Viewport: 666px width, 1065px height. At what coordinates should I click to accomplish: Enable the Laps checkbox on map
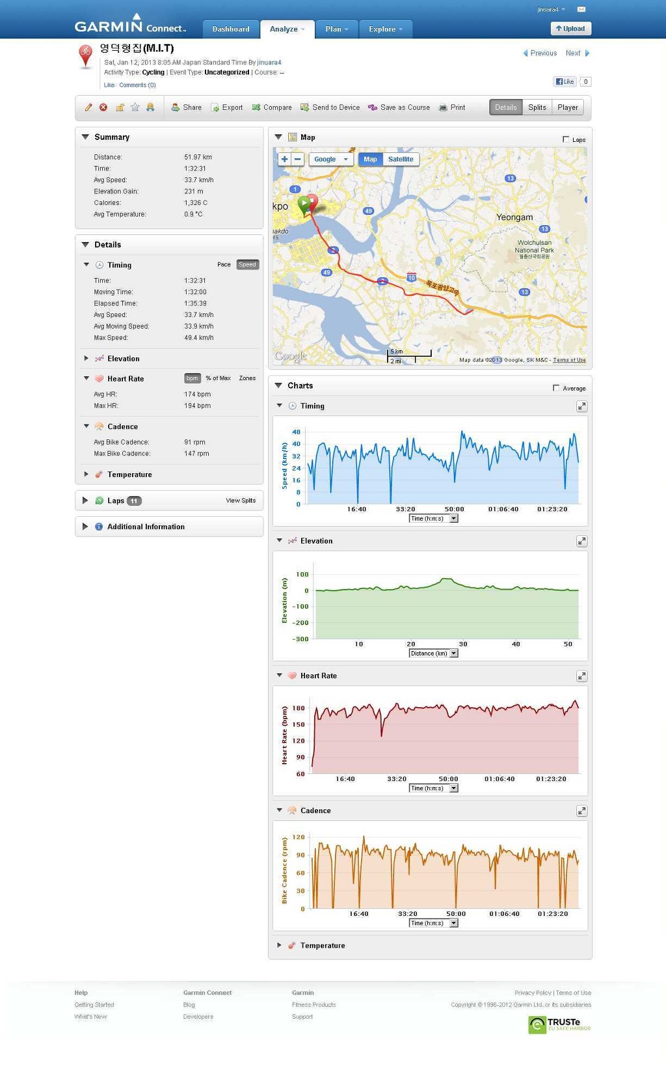[566, 139]
